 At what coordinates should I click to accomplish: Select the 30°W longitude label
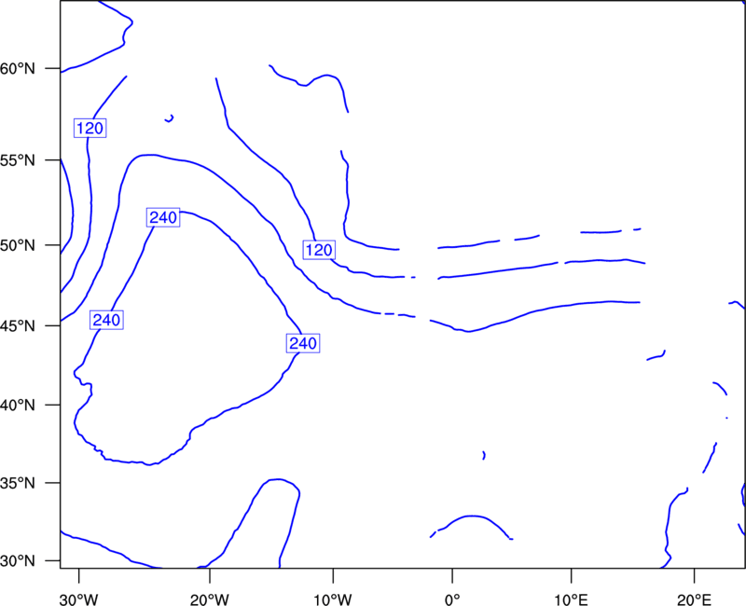tap(79, 599)
